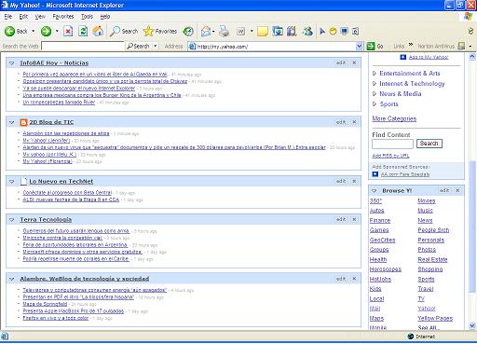
Task: Open the Messenger people icon in toolbar
Action: pyautogui.click(x=307, y=31)
